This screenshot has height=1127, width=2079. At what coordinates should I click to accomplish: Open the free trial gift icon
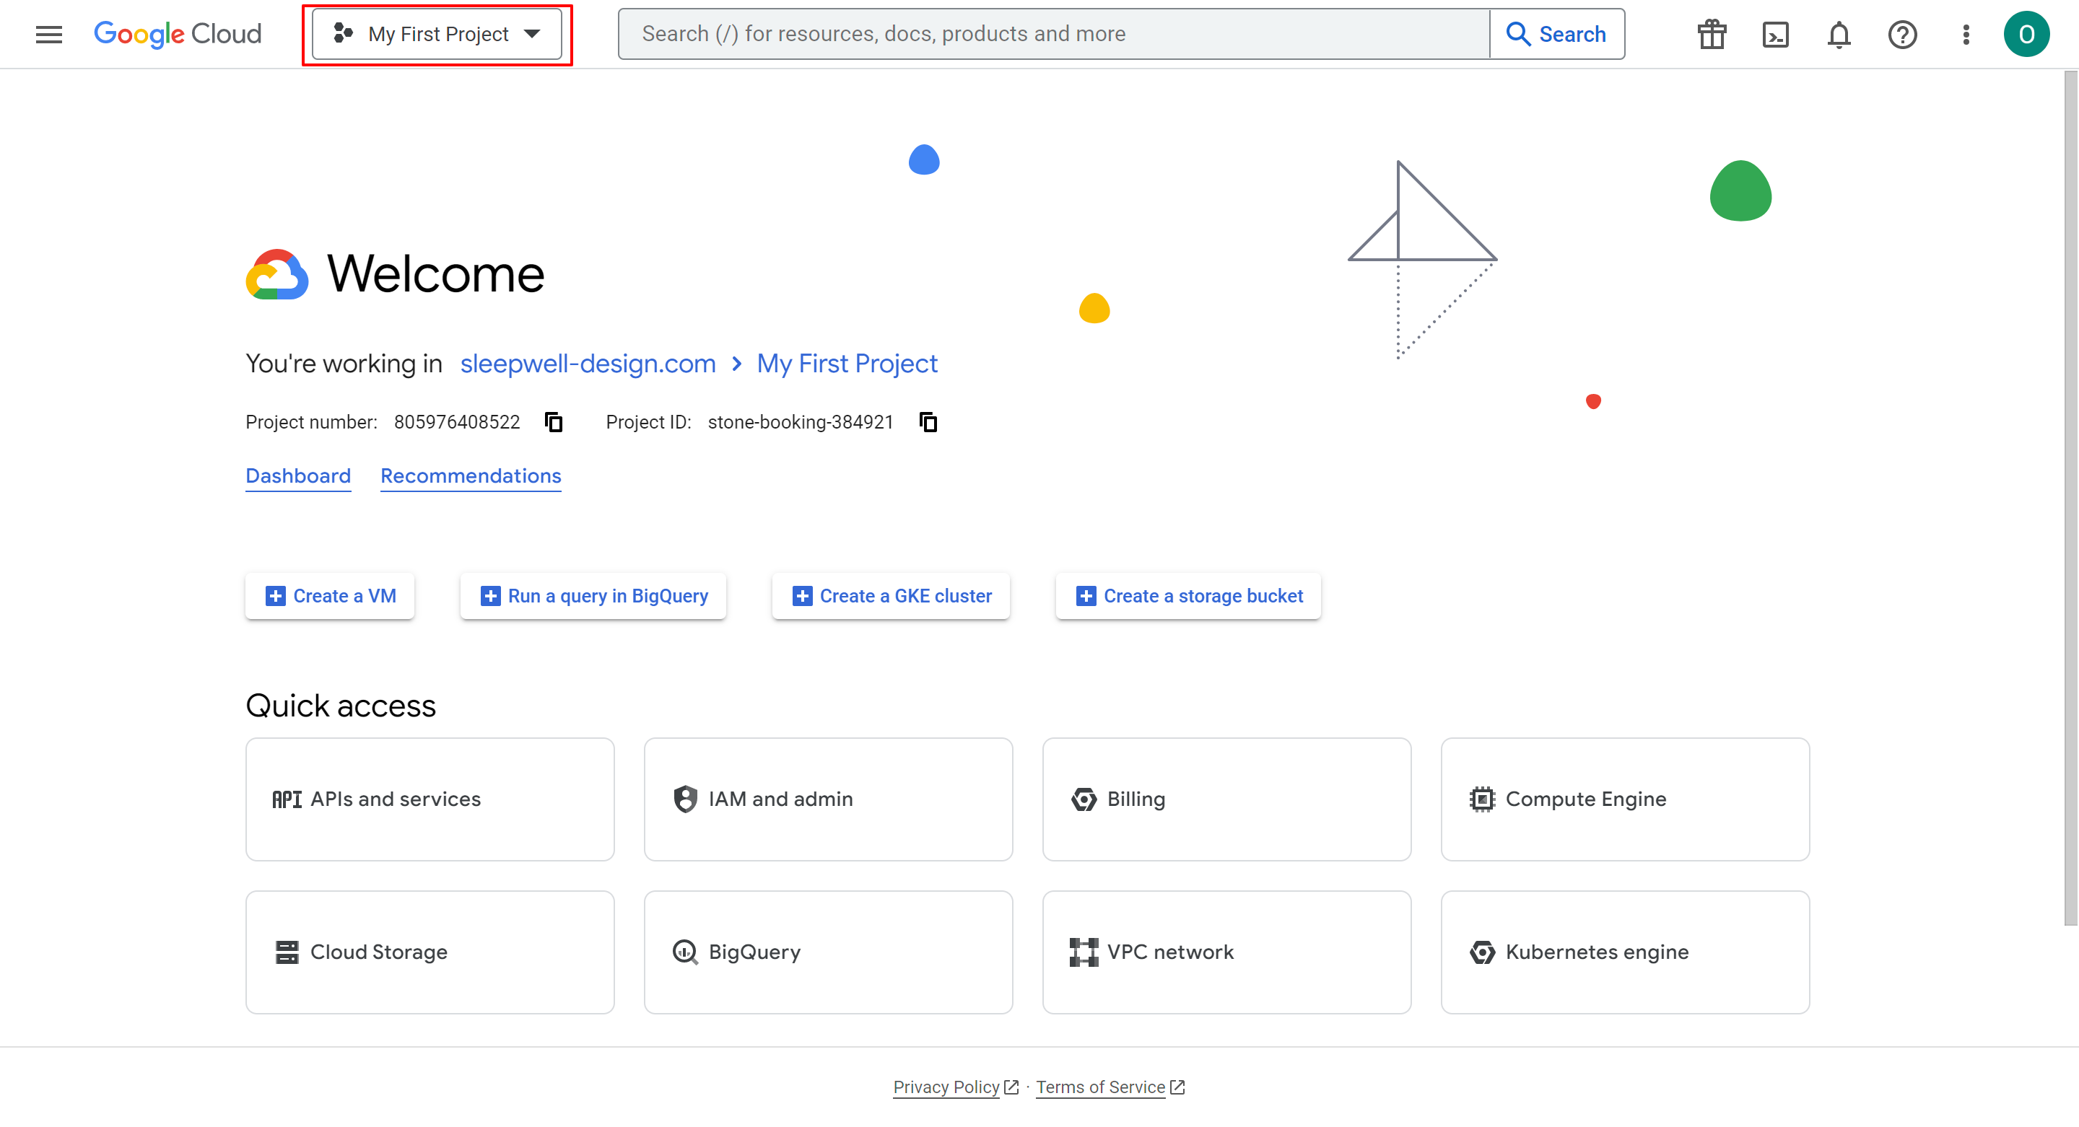(x=1711, y=34)
